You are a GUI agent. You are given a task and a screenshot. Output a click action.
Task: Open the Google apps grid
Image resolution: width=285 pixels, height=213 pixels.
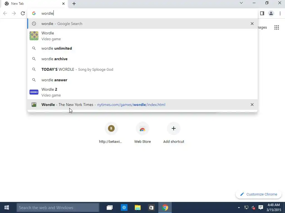[277, 27]
